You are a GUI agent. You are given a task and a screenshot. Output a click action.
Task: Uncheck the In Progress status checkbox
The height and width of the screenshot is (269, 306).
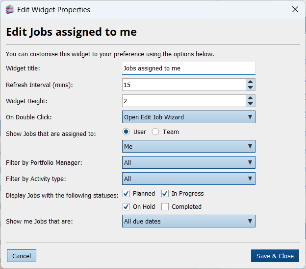pos(165,194)
